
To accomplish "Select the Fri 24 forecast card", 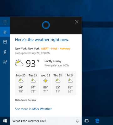I will (70, 83).
